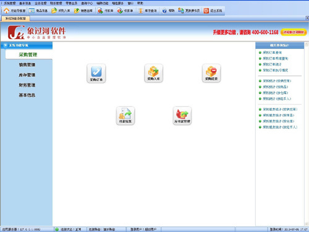Click the right panel scrollbar up arrow

pos(307,44)
